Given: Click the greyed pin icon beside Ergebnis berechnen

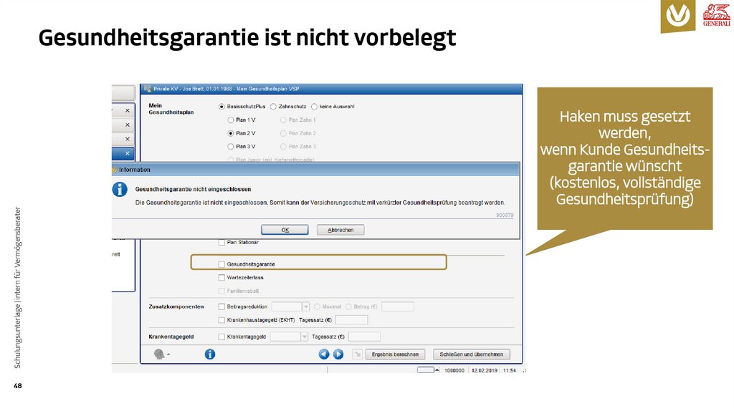Looking at the screenshot, I should coord(357,354).
